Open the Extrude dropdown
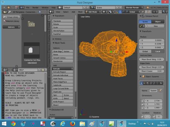 63,69
